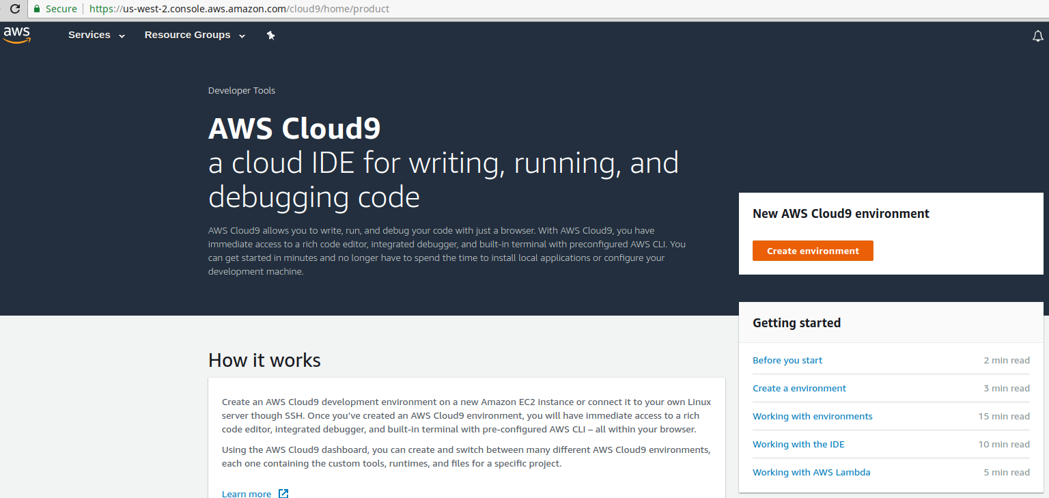Open the notifications bell
This screenshot has height=498, width=1049.
pos(1038,36)
